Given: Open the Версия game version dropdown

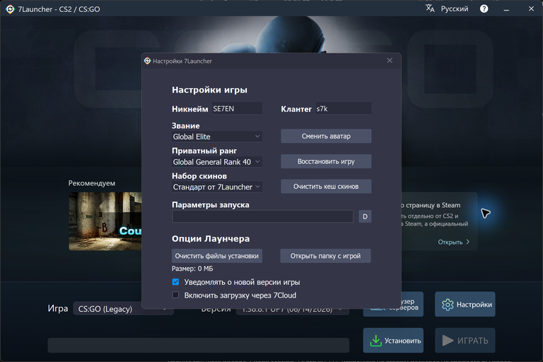Looking at the screenshot, I should (x=292, y=309).
